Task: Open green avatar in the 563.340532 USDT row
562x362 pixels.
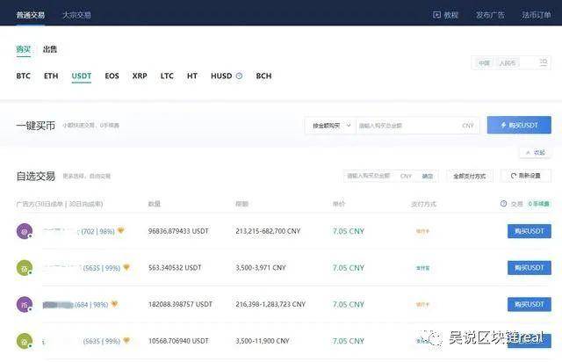Action: click(x=25, y=268)
